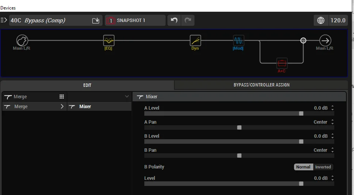
Task: Switch to Bypass/Controller Assign tab
Action: point(261,85)
